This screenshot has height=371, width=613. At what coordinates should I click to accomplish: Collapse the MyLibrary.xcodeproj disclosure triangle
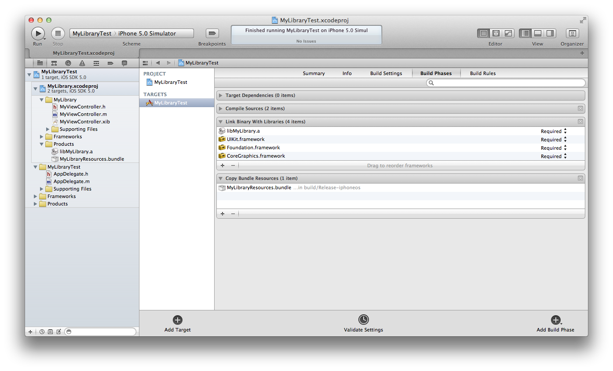[x=36, y=89]
